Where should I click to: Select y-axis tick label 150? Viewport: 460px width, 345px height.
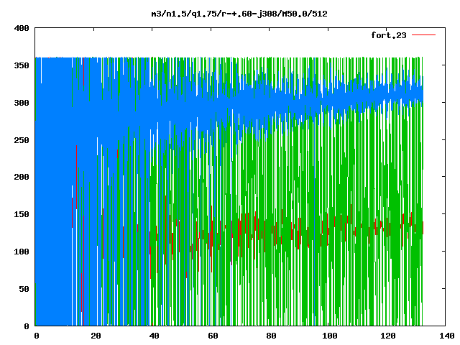point(22,214)
